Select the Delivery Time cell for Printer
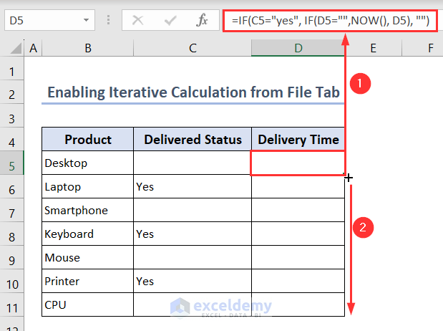The image size is (443, 331). 298,282
